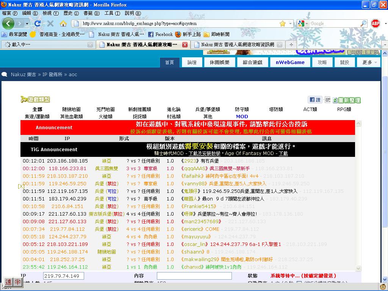The height and width of the screenshot is (291, 388).
Task: Open the nWebGame navigation tab
Action: [x=290, y=63]
